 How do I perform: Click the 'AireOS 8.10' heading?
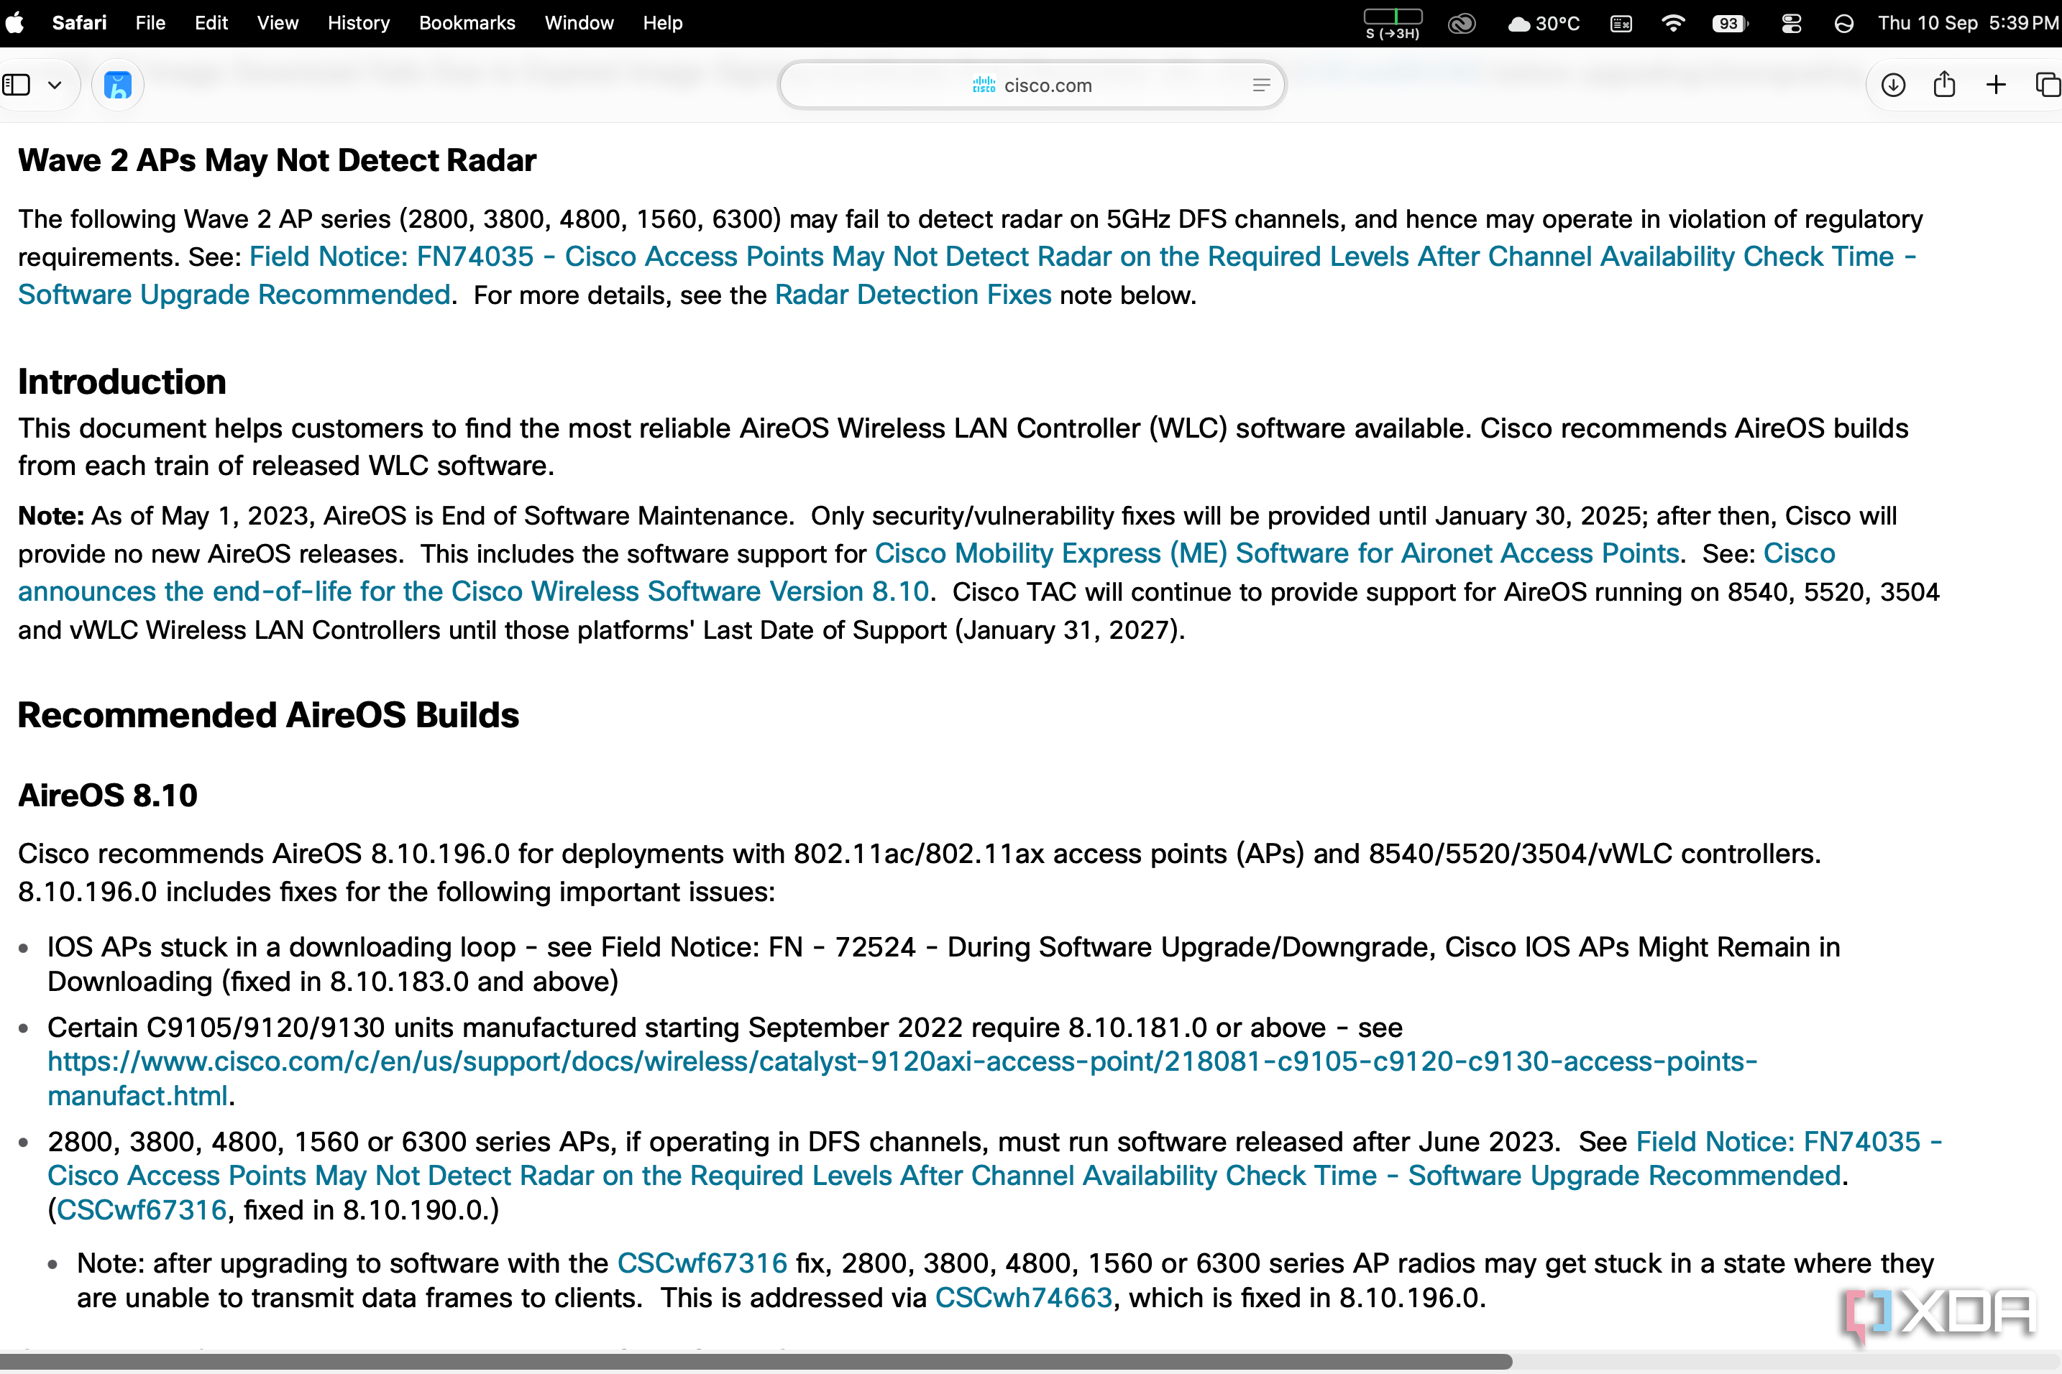point(108,796)
